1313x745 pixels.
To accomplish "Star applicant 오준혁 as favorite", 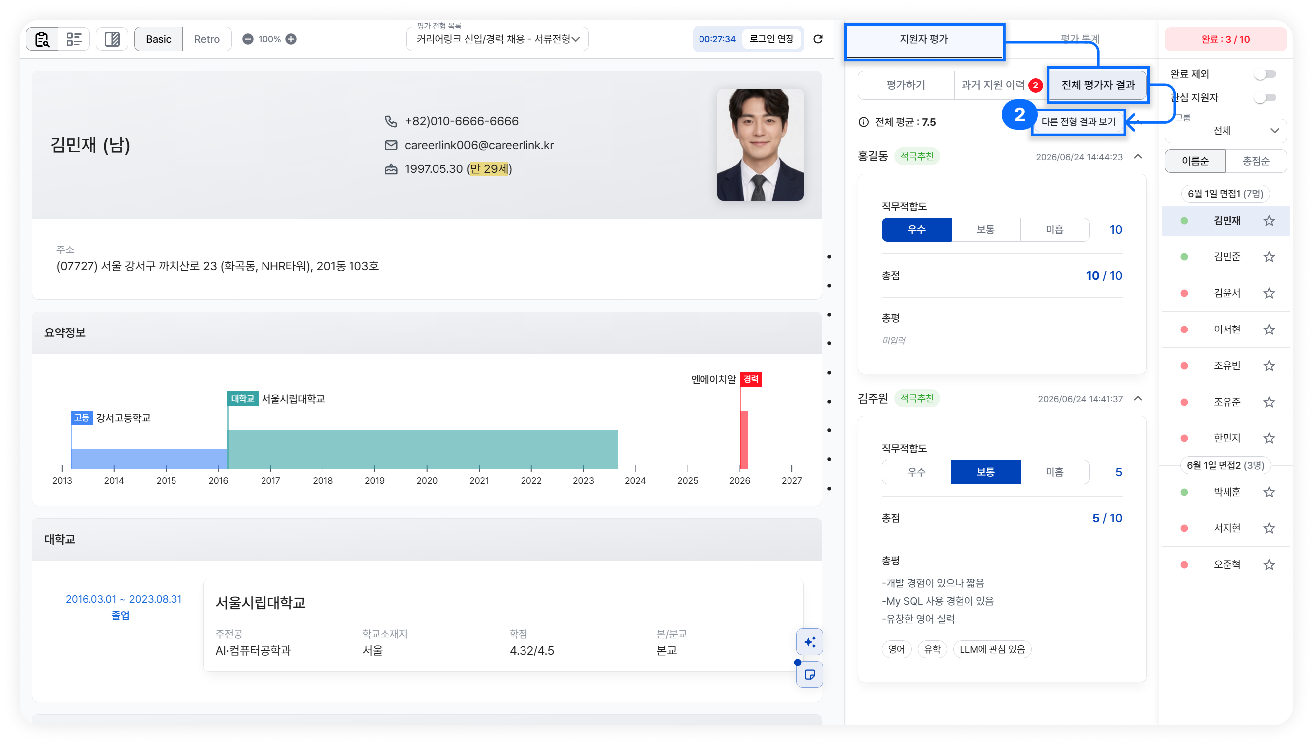I will click(x=1269, y=565).
